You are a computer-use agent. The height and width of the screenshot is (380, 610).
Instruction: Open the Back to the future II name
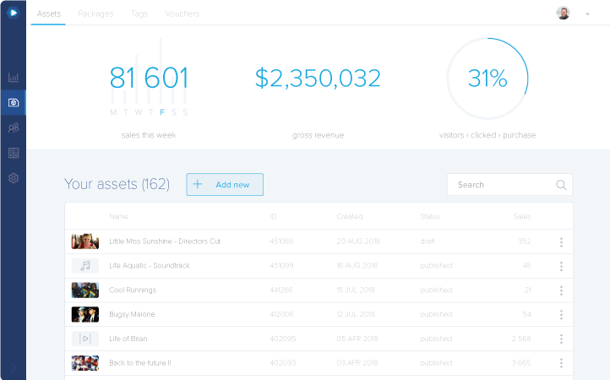(x=140, y=362)
